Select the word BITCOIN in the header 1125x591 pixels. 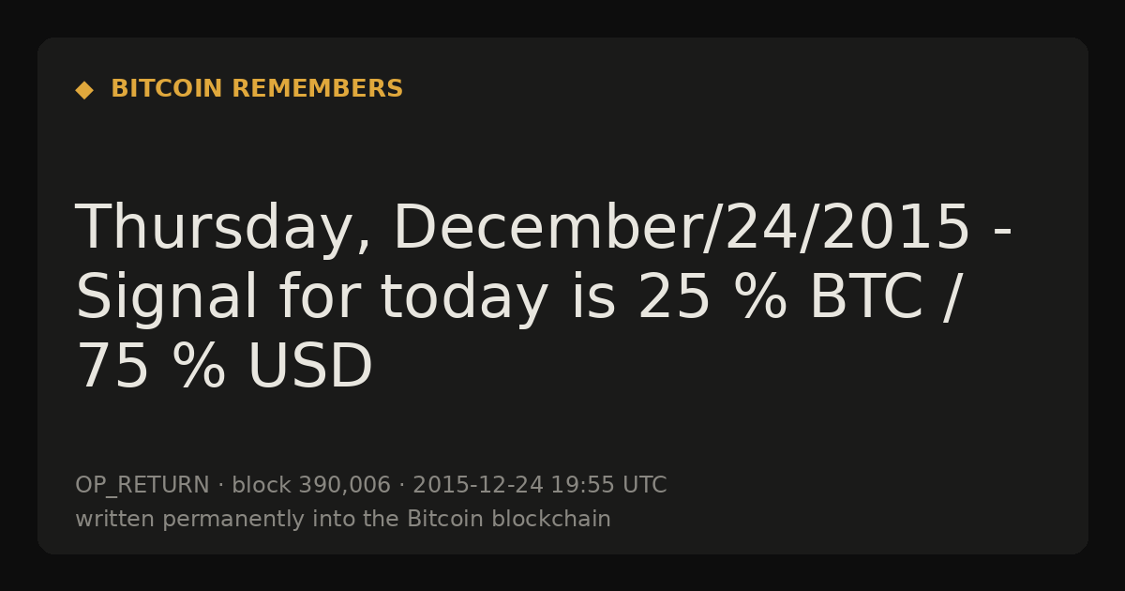coord(168,89)
